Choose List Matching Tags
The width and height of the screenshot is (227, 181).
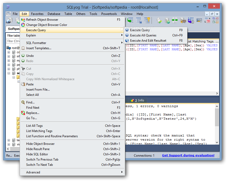[72, 131]
